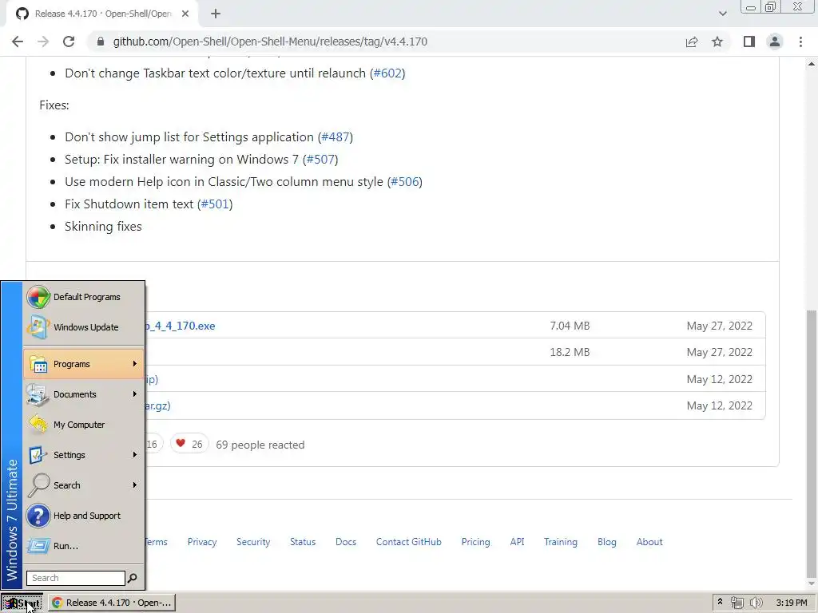This screenshot has width=818, height=613.
Task: Click the Start button
Action: click(22, 603)
